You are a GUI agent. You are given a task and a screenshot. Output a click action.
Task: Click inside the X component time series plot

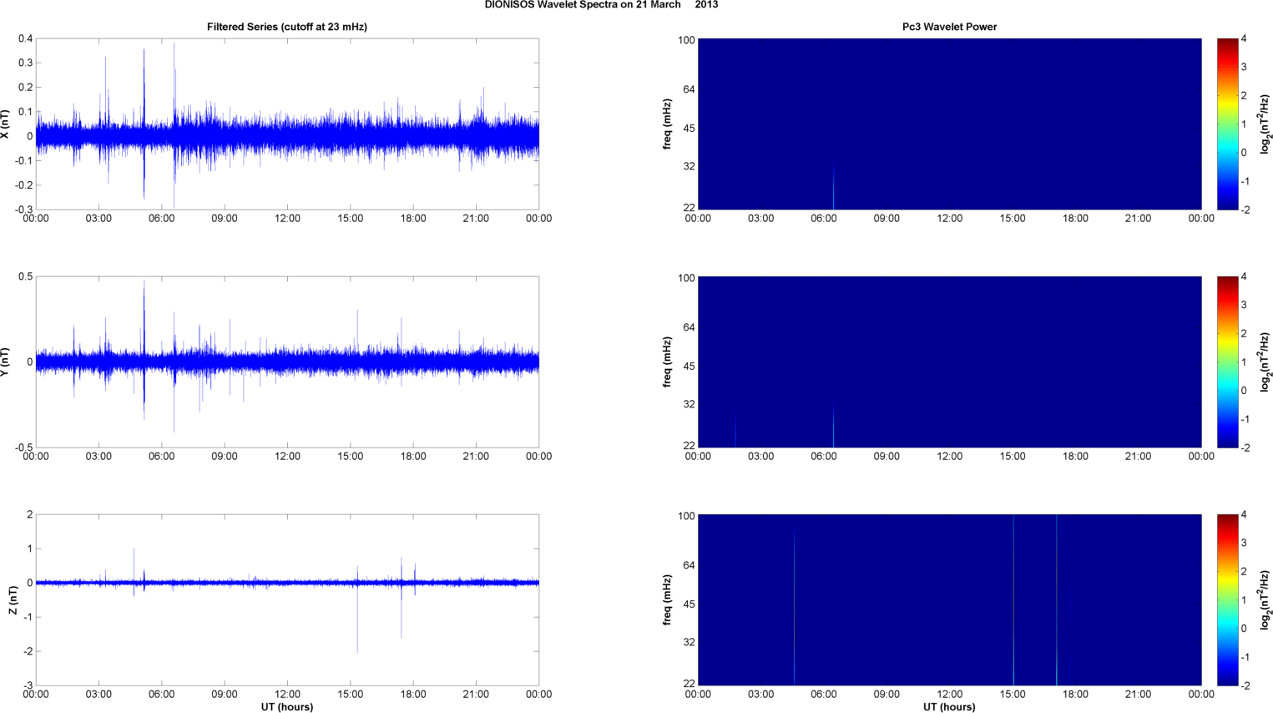[287, 124]
